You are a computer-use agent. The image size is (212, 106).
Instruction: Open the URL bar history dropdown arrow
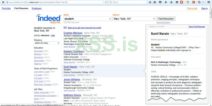tap(103, 2)
